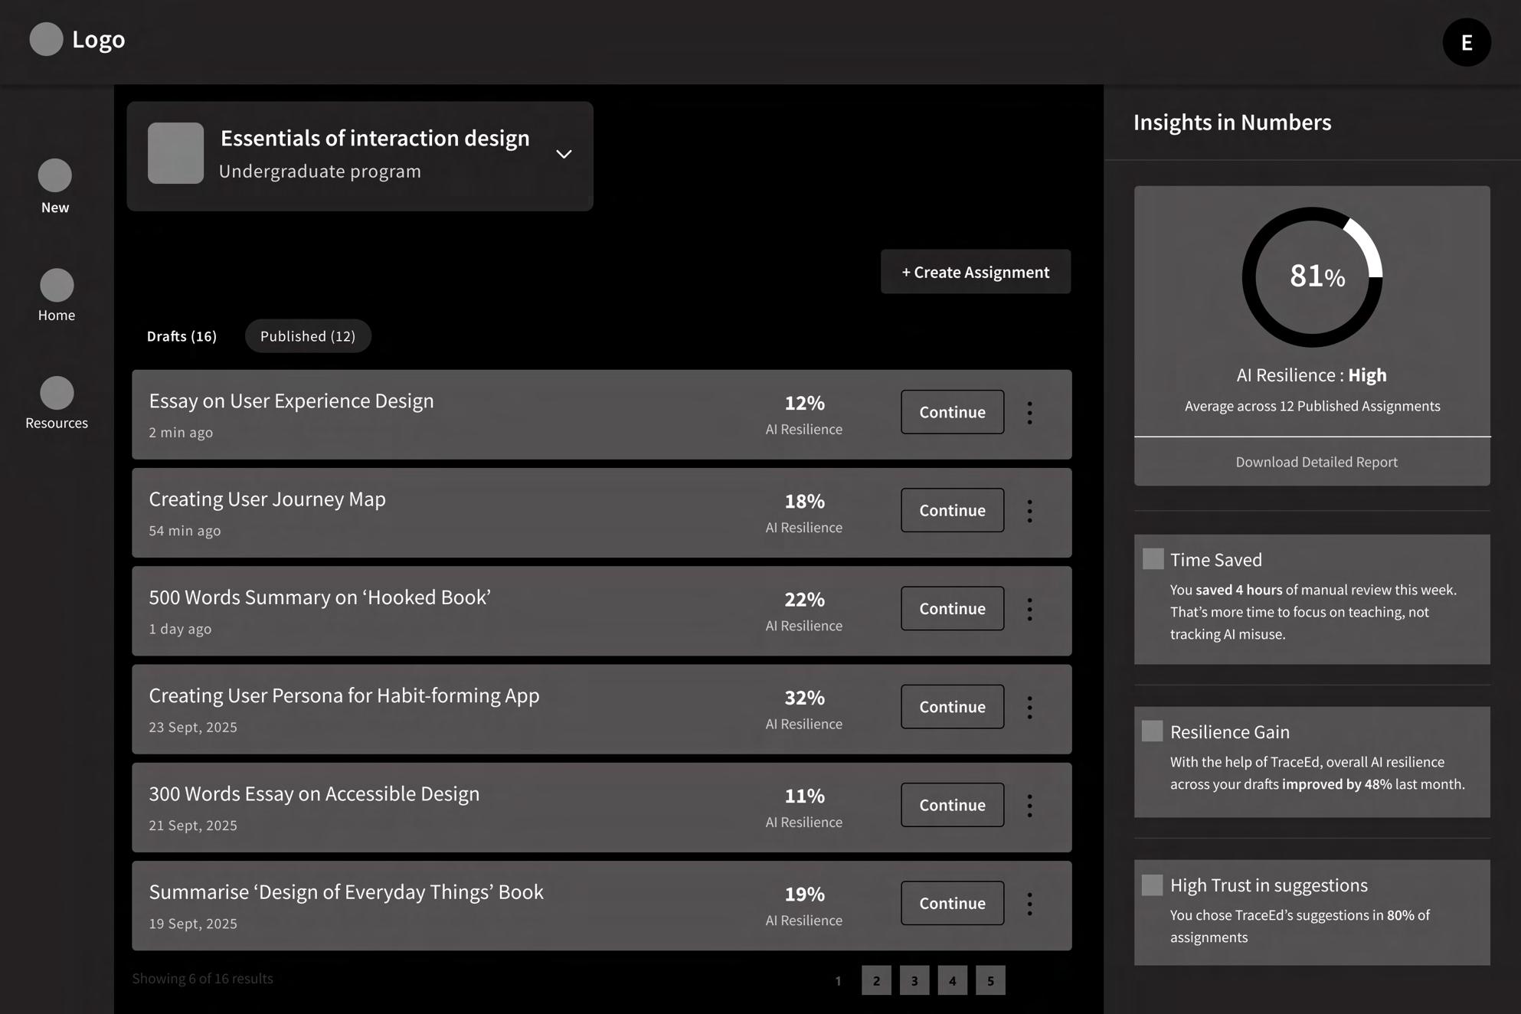Open options menu for Summarise Design of Everyday Things
Viewport: 1521px width, 1014px height.
(x=1029, y=904)
